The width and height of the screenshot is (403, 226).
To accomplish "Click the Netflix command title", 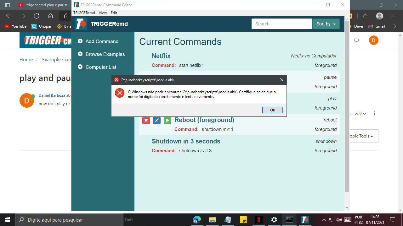I will (161, 56).
